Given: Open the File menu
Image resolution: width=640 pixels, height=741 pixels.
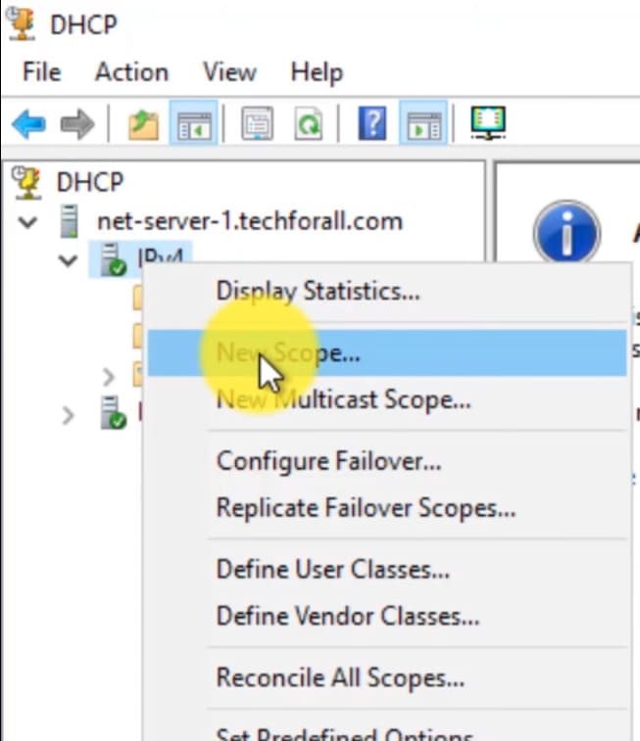Looking at the screenshot, I should point(41,72).
